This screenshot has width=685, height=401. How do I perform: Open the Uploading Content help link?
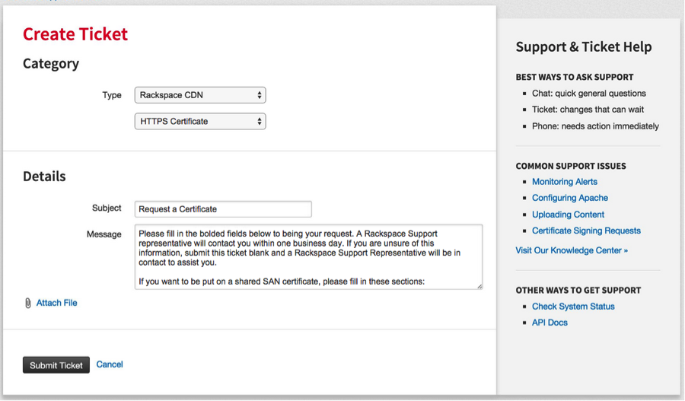(568, 215)
